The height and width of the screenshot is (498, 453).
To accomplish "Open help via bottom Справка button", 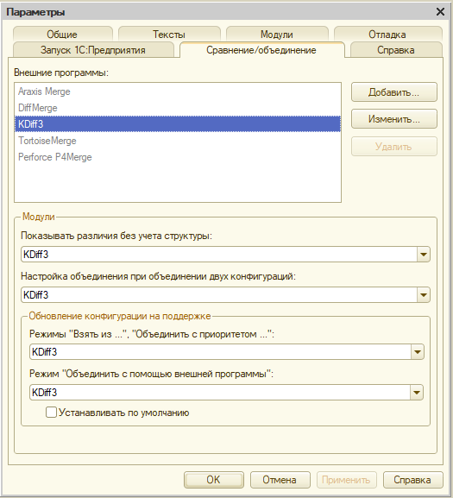I will pos(412,480).
